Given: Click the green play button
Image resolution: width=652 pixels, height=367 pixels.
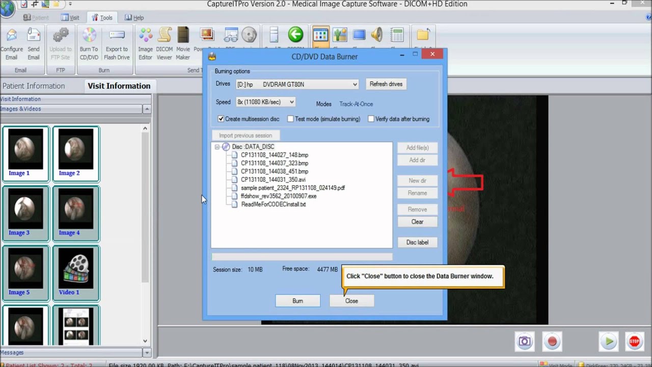Looking at the screenshot, I should point(609,342).
